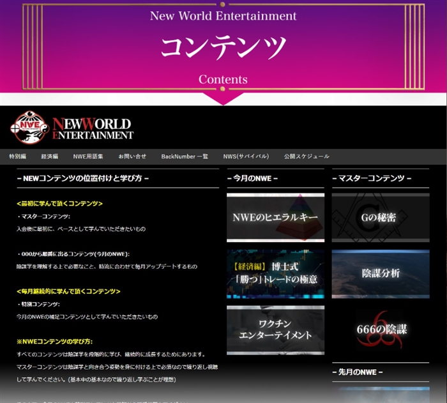447x403 pixels.
Task: Open the NWS(サバイバル) menu item
Action: 246,156
